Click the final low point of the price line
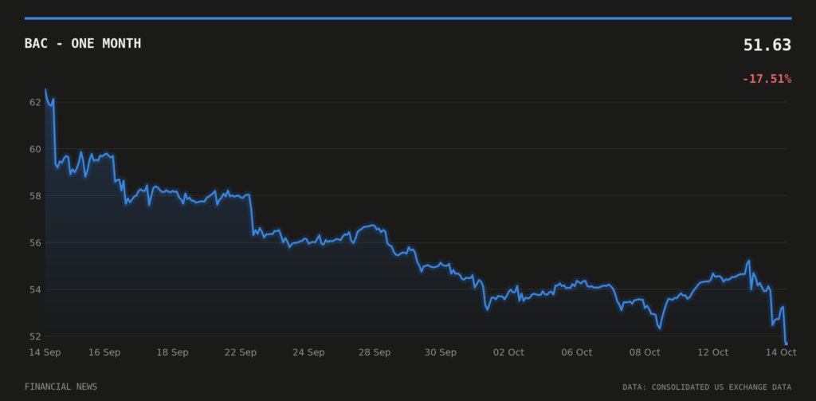The image size is (816, 401). point(787,344)
